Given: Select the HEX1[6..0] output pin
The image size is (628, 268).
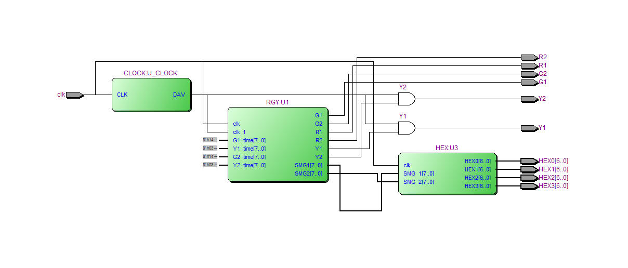Looking at the screenshot, I should [x=529, y=170].
